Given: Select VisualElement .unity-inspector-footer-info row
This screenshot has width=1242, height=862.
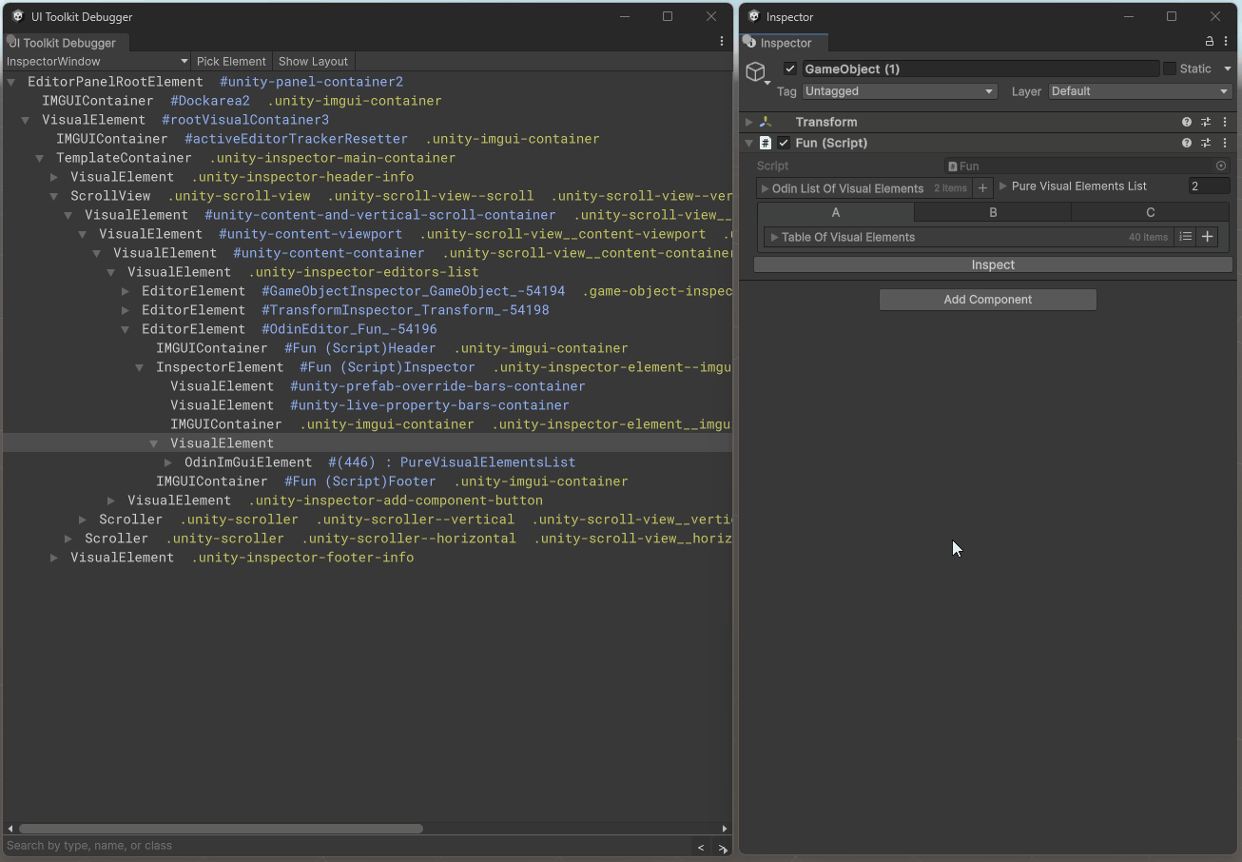Looking at the screenshot, I should click(368, 558).
